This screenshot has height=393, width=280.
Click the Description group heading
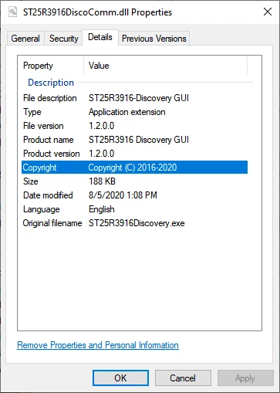51,83
